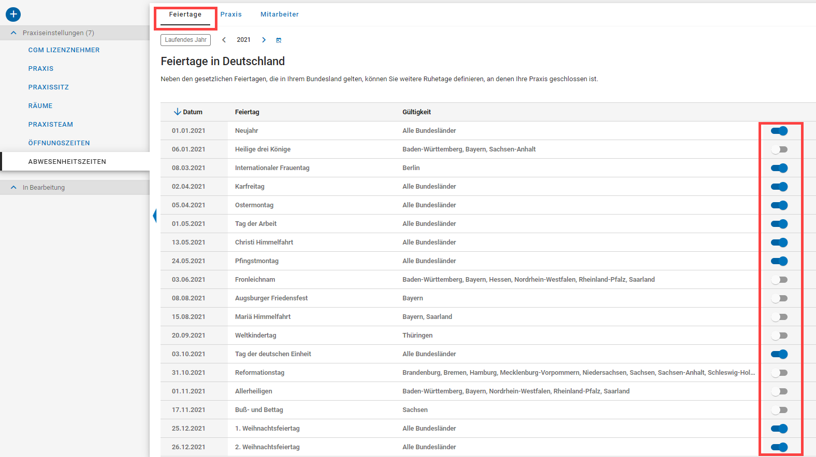Disable Tag der deutschen Einheit toggle

[779, 354]
